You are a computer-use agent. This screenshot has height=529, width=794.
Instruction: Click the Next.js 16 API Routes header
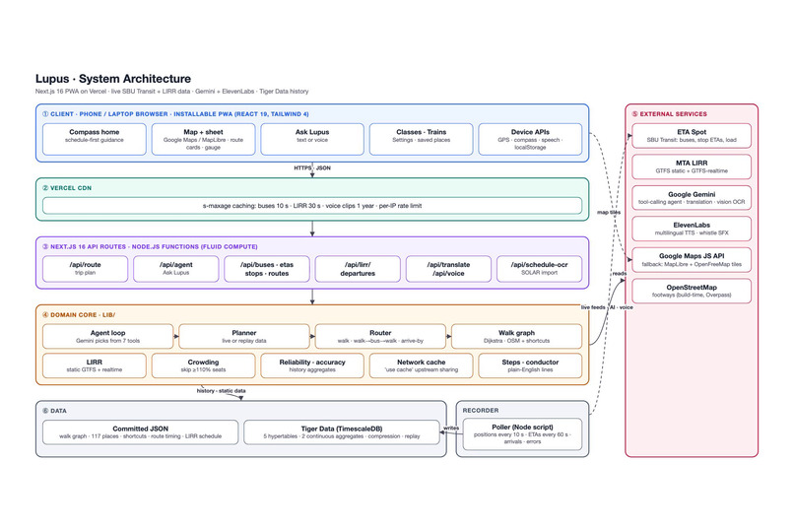(x=150, y=246)
